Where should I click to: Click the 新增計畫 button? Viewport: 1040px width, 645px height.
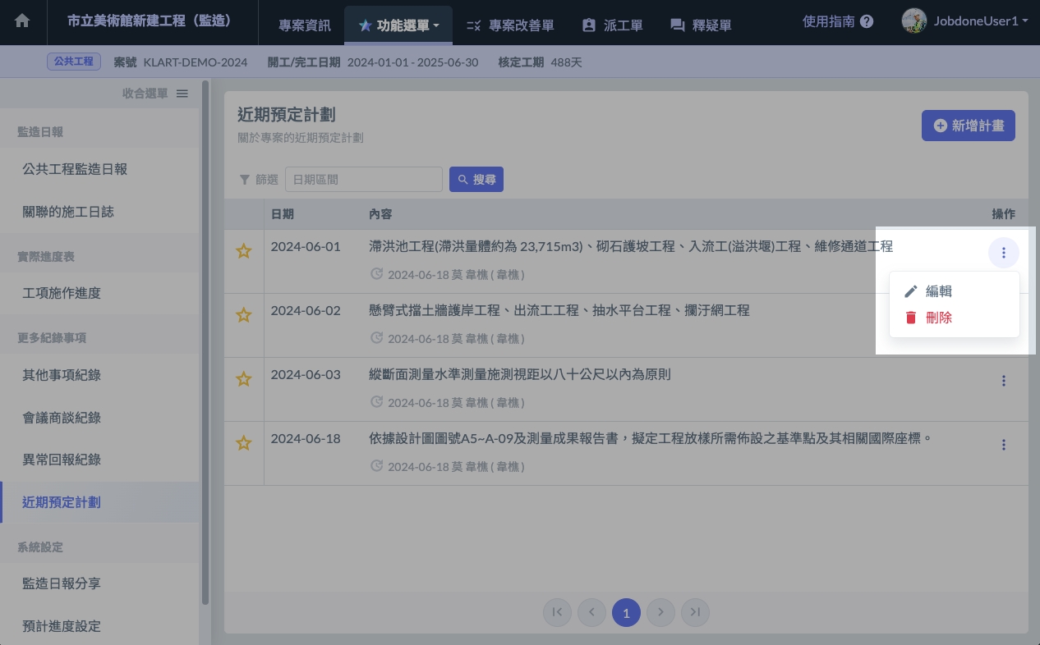click(x=968, y=126)
